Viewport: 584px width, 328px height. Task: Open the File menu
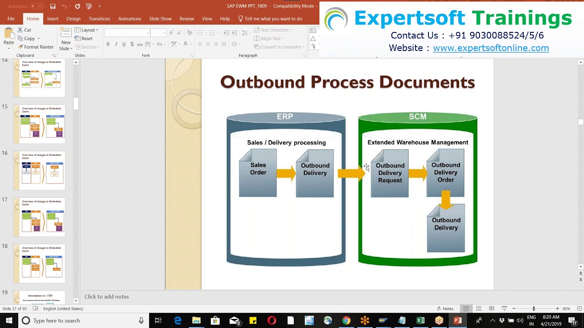tap(11, 19)
